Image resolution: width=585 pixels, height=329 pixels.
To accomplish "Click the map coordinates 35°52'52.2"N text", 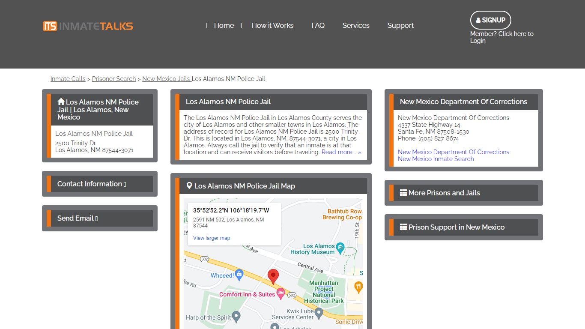I will pyautogui.click(x=231, y=210).
